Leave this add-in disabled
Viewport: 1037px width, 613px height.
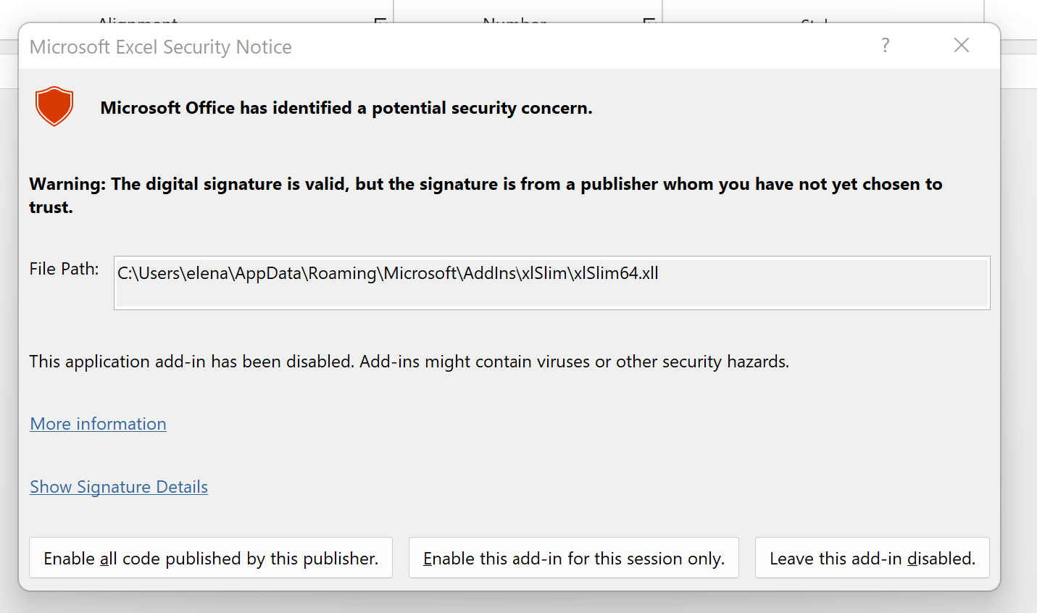873,558
